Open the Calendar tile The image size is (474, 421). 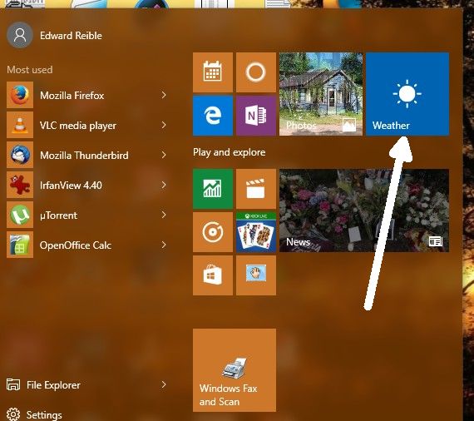(x=213, y=72)
